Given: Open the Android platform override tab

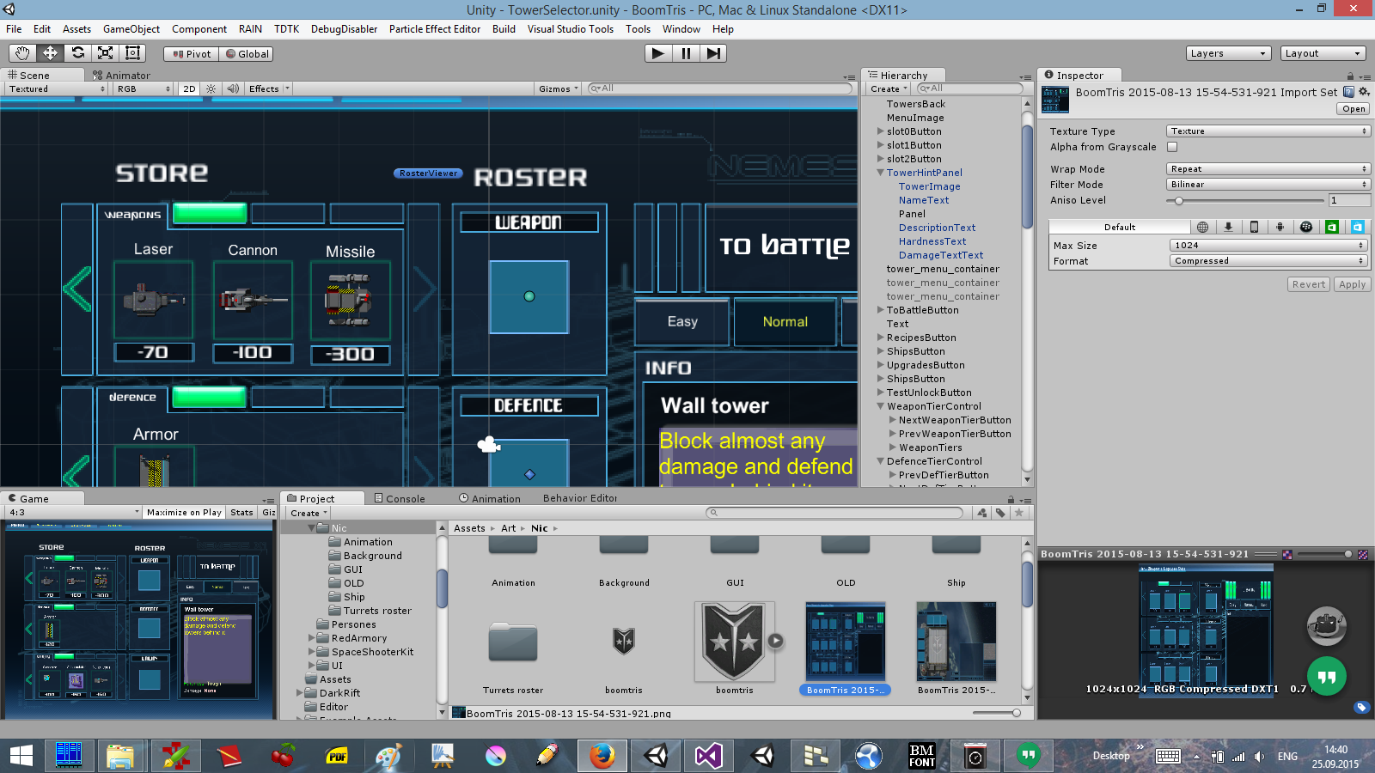Looking at the screenshot, I should [1280, 227].
